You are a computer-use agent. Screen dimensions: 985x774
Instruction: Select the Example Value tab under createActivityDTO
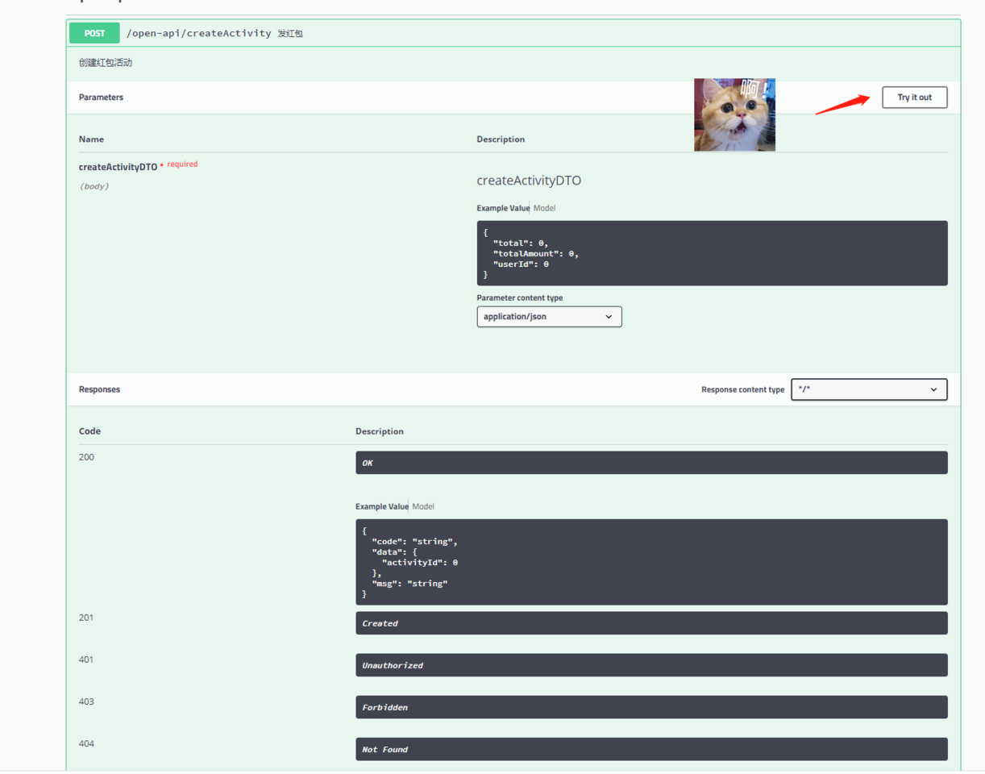pos(503,208)
